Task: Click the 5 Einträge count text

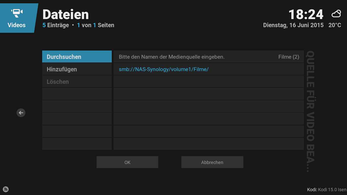Action: (x=56, y=25)
